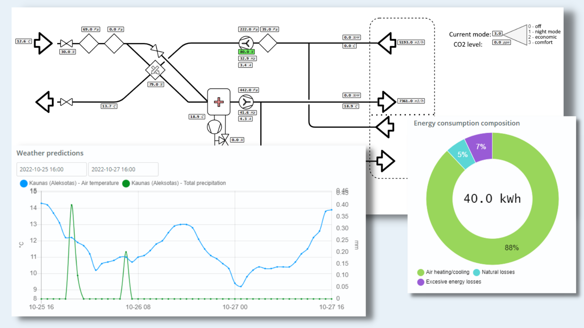Click the outdoor air inlet arrow
The height and width of the screenshot is (328, 584).
tap(43, 43)
